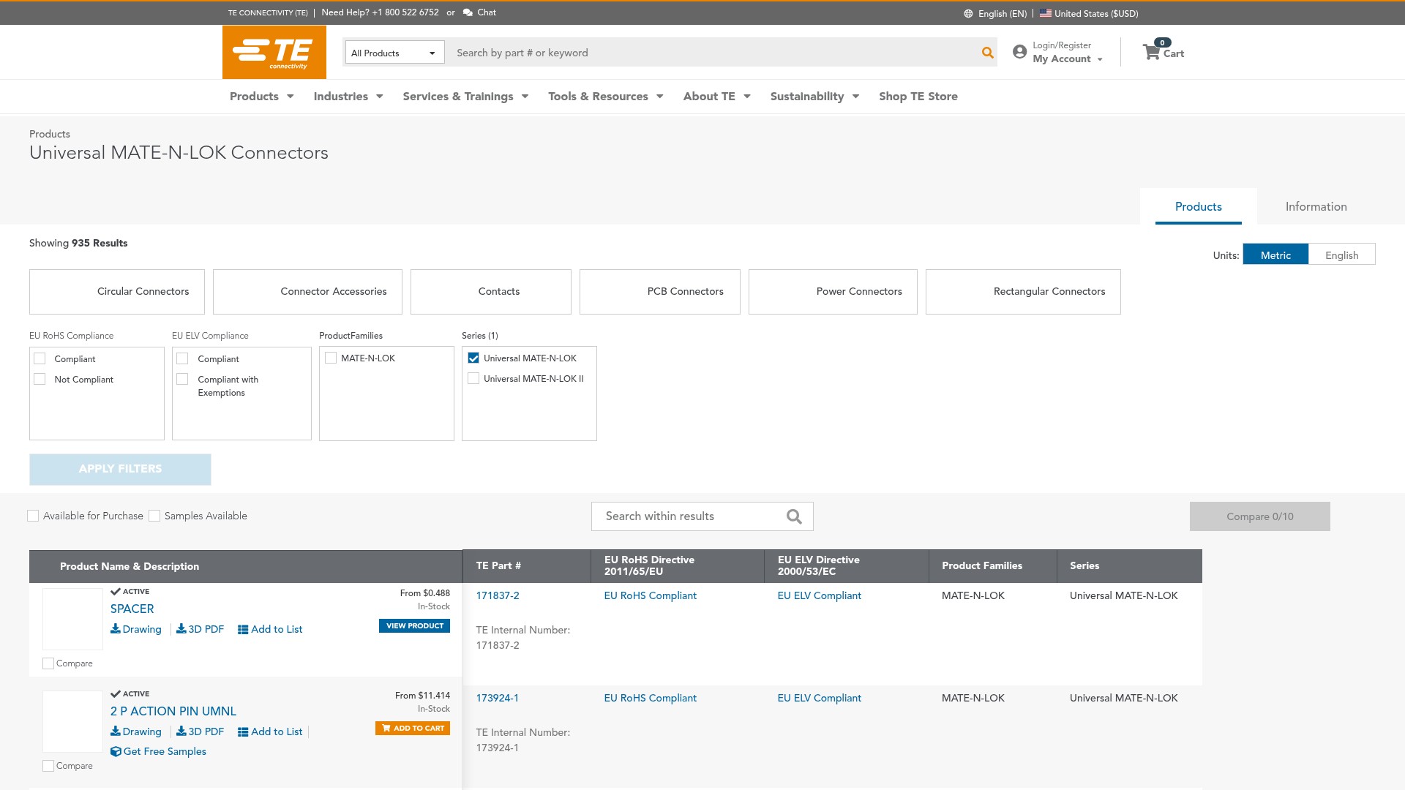Open the shopping cart icon
Image resolution: width=1405 pixels, height=790 pixels.
point(1151,52)
